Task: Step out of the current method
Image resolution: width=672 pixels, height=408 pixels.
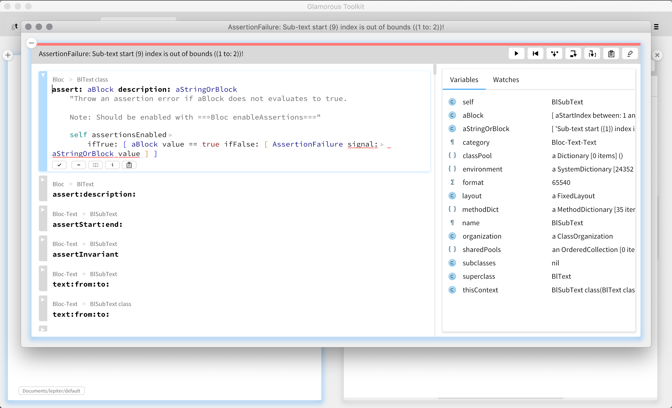Action: [592, 53]
